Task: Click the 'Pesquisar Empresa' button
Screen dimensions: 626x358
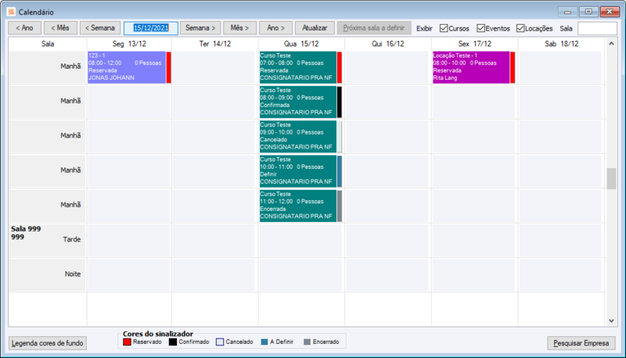Action: [581, 343]
